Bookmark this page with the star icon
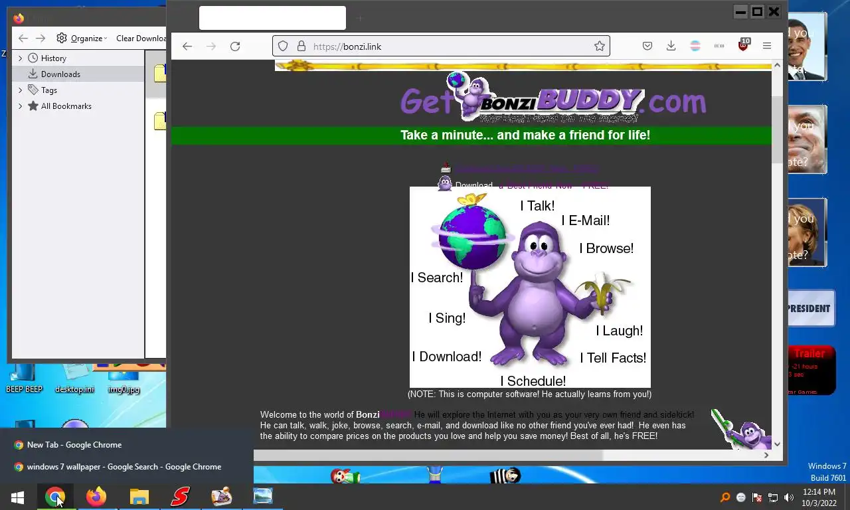 point(600,46)
